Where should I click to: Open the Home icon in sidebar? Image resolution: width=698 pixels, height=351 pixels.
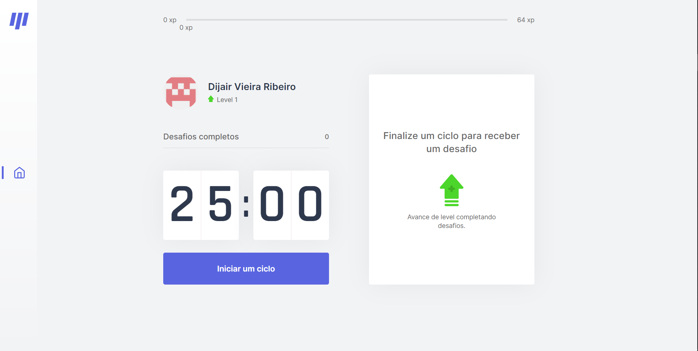coord(19,173)
